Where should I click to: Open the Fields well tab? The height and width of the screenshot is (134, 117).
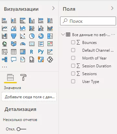(10, 77)
